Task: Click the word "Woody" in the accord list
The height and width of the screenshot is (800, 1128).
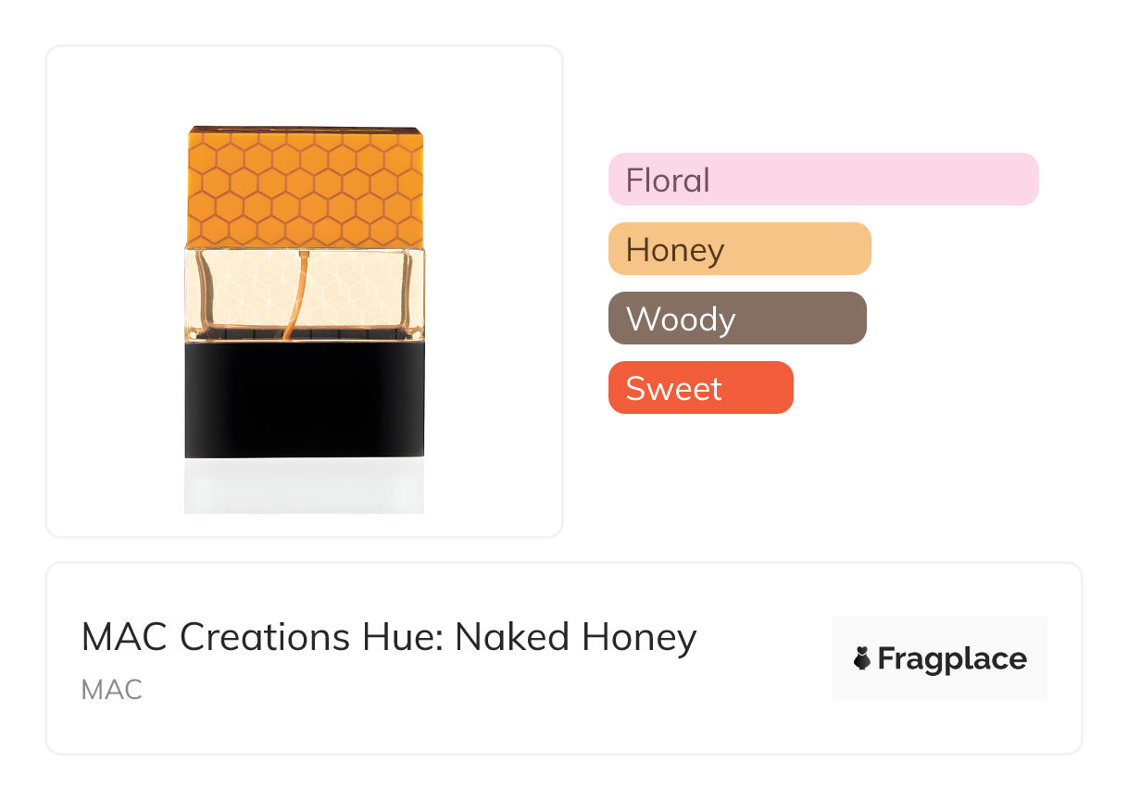Action: coord(681,319)
